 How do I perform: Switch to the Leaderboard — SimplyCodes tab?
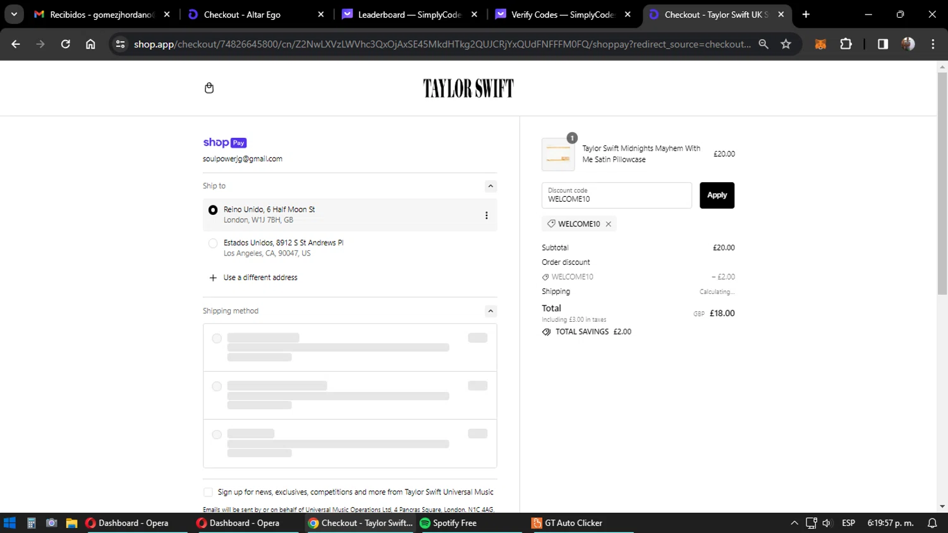410,15
